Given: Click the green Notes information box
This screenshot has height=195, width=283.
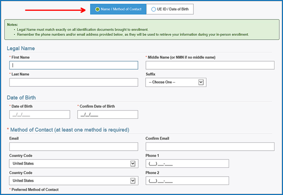Looking at the screenshot, I should [141, 30].
